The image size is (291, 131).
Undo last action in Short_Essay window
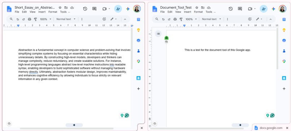[18, 19]
